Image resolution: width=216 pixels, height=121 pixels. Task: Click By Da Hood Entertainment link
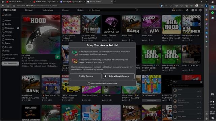[x=34, y=61]
